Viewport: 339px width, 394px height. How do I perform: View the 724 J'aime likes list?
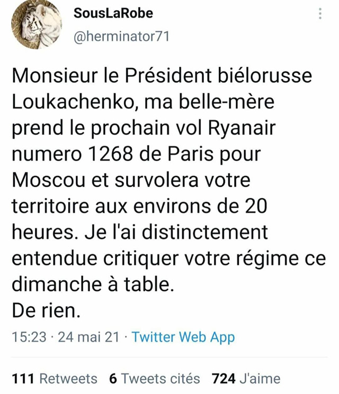click(246, 379)
